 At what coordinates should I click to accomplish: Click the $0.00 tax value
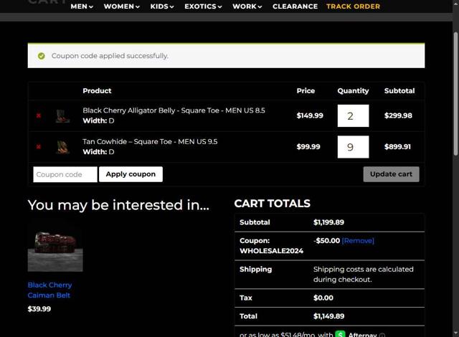click(323, 298)
